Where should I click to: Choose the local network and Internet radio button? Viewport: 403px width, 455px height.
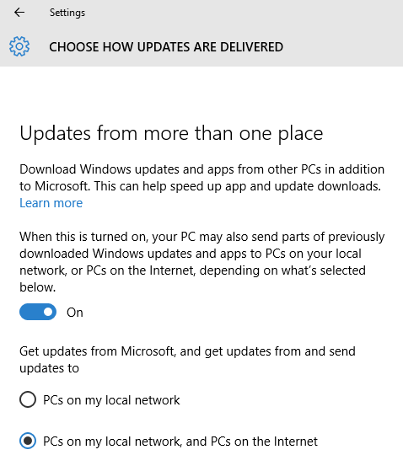tap(28, 441)
